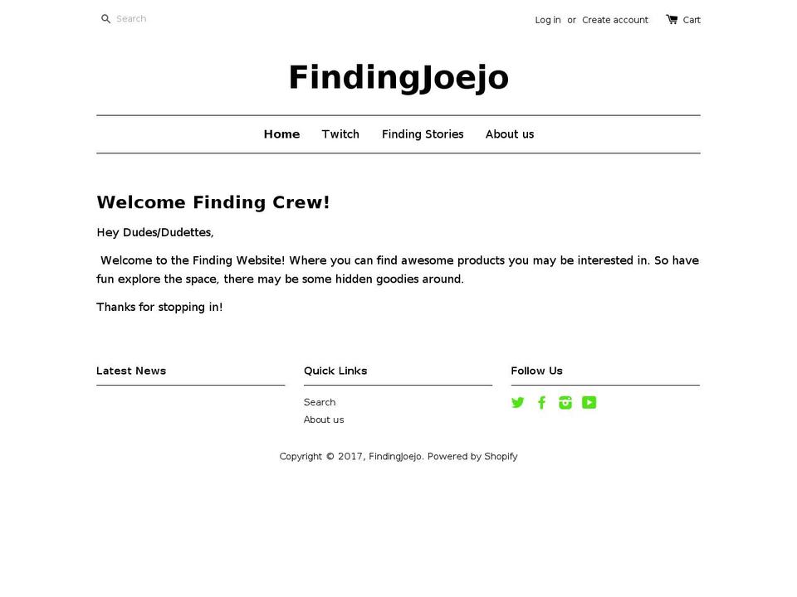The image size is (797, 597).
Task: Click FindingJoejo link in copyright line
Action: pyautogui.click(x=395, y=456)
